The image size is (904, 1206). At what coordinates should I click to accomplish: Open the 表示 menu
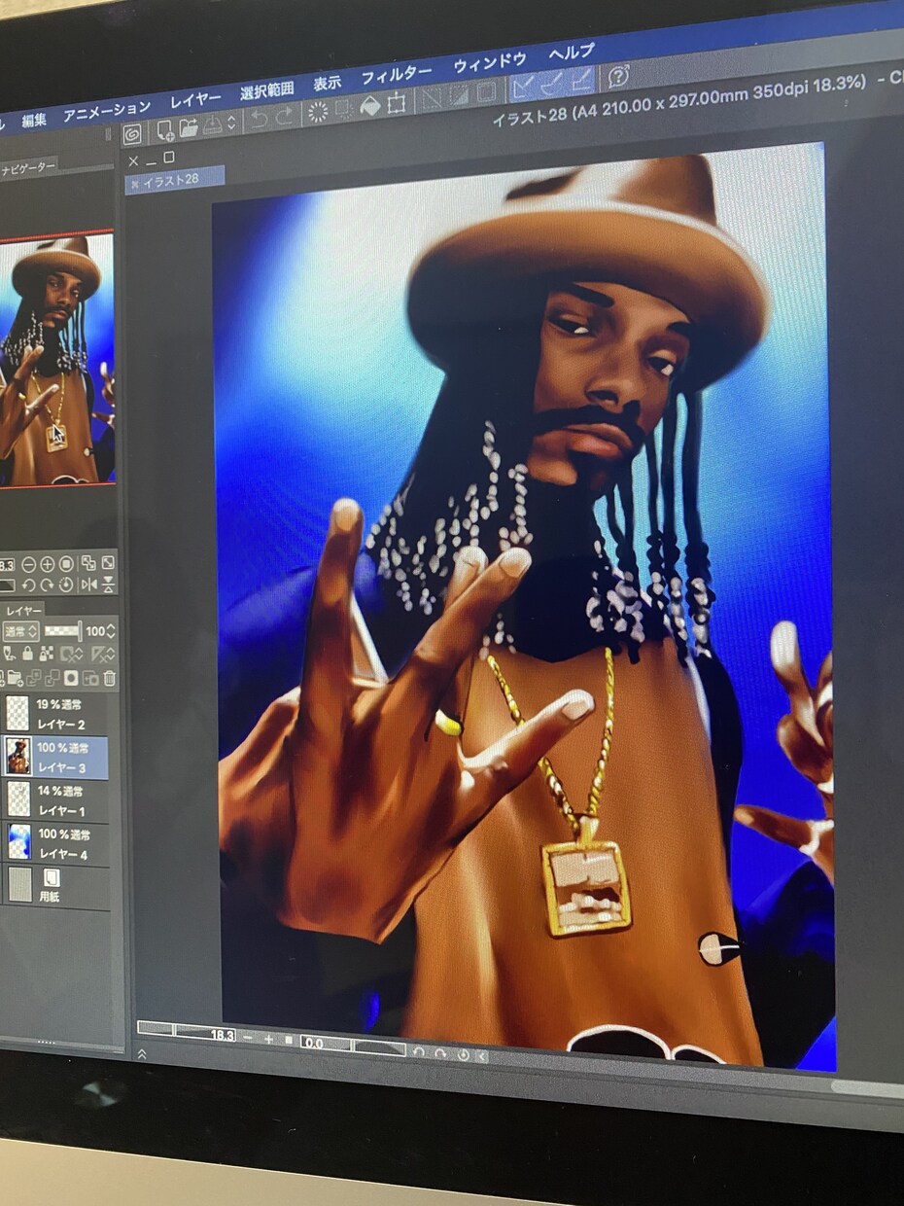pyautogui.click(x=327, y=85)
